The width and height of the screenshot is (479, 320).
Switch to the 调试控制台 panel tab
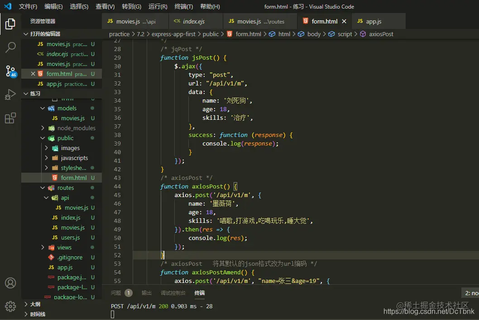coord(173,293)
